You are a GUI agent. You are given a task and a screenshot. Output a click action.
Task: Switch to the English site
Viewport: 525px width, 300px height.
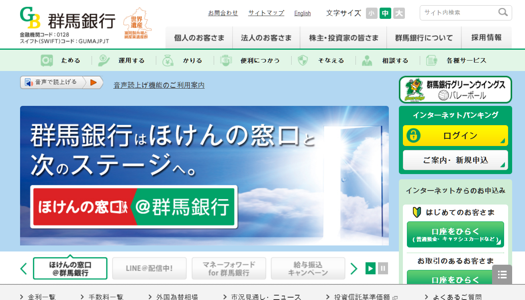pos(302,13)
